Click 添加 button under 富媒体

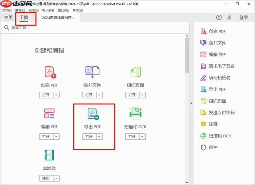(46, 178)
